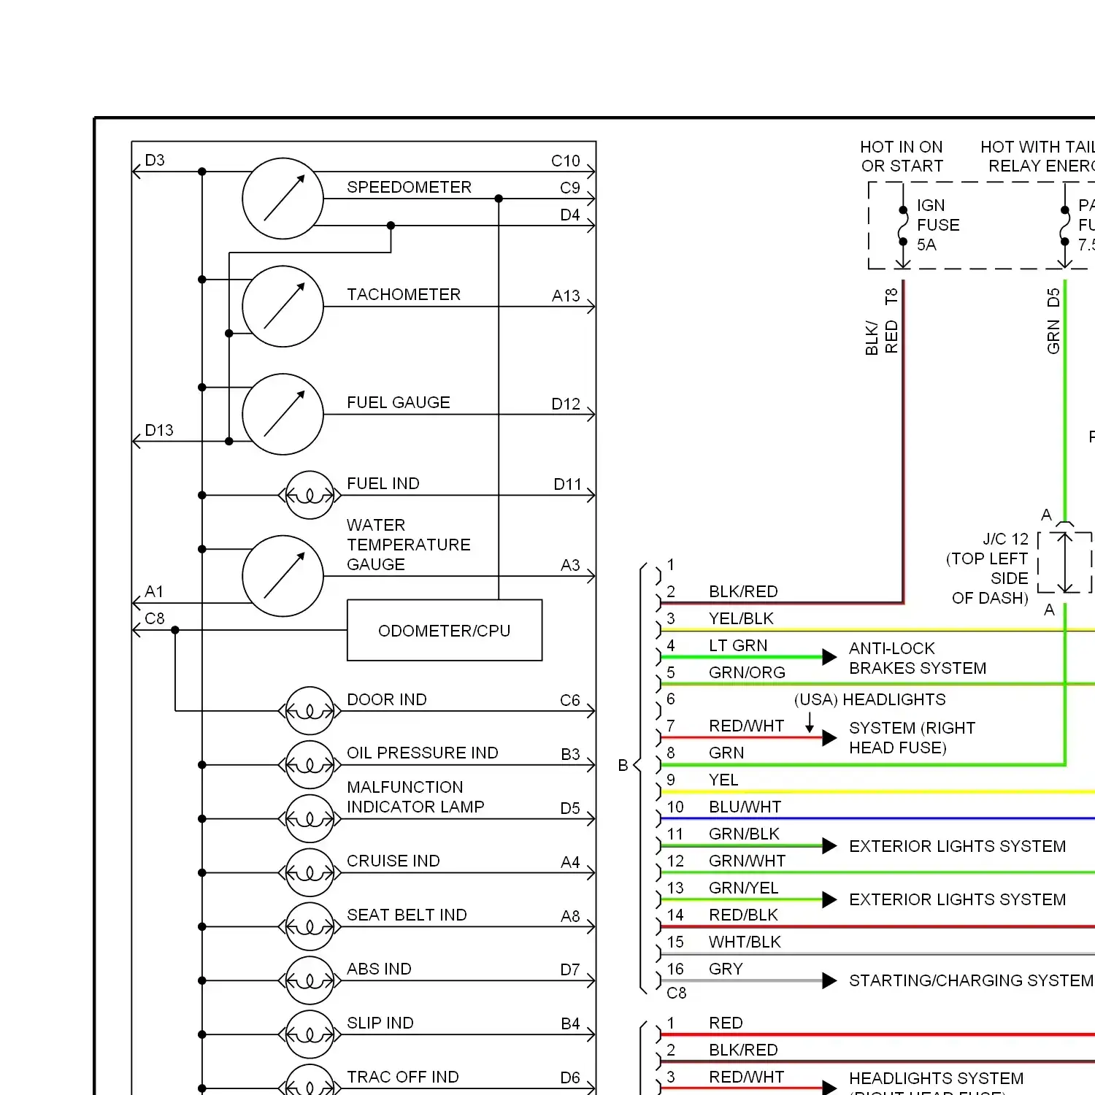This screenshot has height=1095, width=1095.
Task: Click the YEL wire label on pin 9
Action: pos(723,780)
